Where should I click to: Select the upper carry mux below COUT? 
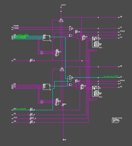(61, 20)
